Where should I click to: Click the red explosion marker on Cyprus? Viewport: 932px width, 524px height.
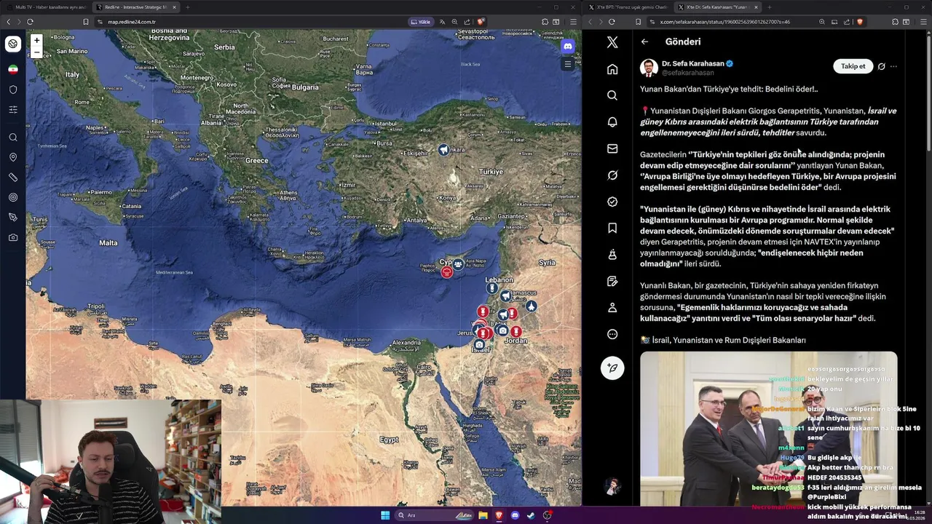[446, 272]
